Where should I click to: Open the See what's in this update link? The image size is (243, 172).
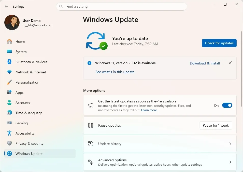[x=115, y=72]
